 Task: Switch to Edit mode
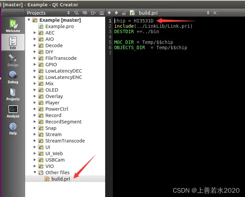point(13,42)
